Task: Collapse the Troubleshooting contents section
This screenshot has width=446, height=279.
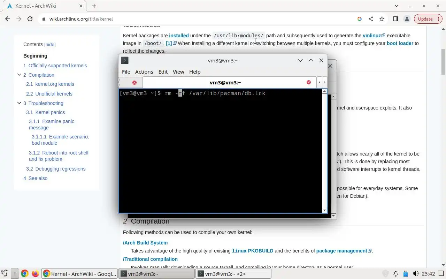Action: [x=19, y=103]
